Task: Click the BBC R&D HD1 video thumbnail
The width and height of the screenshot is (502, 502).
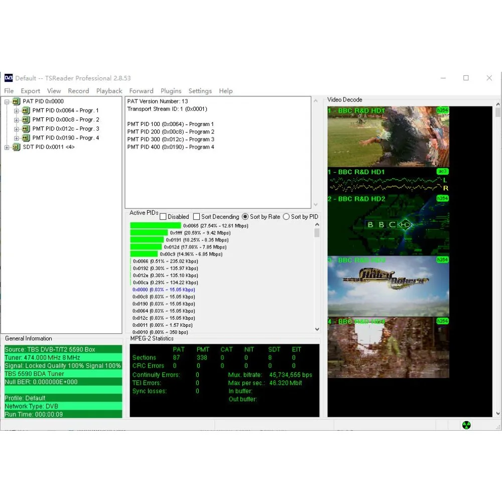Action: tap(388, 137)
